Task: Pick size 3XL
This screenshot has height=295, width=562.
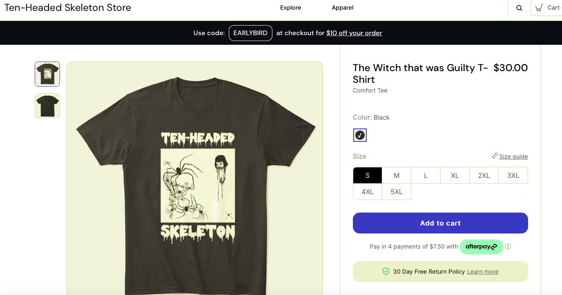Action: [x=513, y=175]
